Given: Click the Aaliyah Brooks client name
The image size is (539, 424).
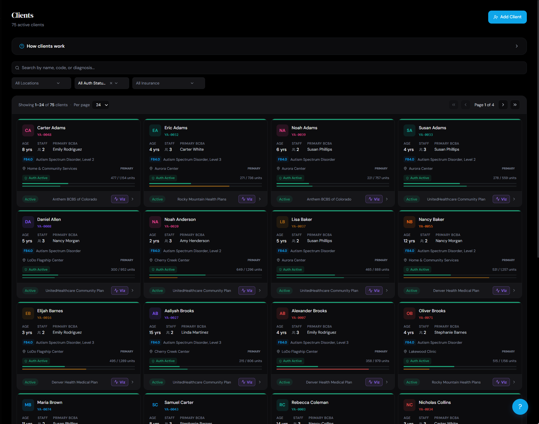Looking at the screenshot, I should click(x=179, y=311).
